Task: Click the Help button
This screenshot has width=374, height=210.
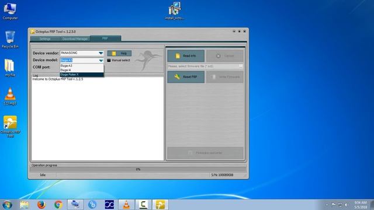Action: (x=119, y=53)
